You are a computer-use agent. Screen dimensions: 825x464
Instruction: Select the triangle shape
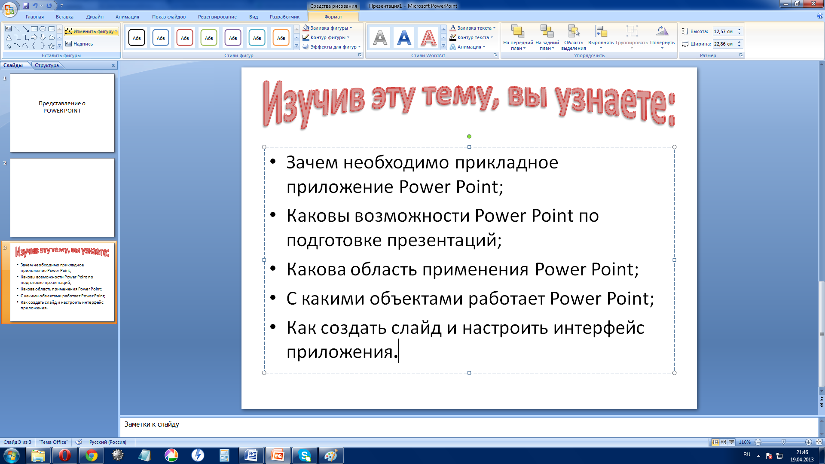click(9, 37)
